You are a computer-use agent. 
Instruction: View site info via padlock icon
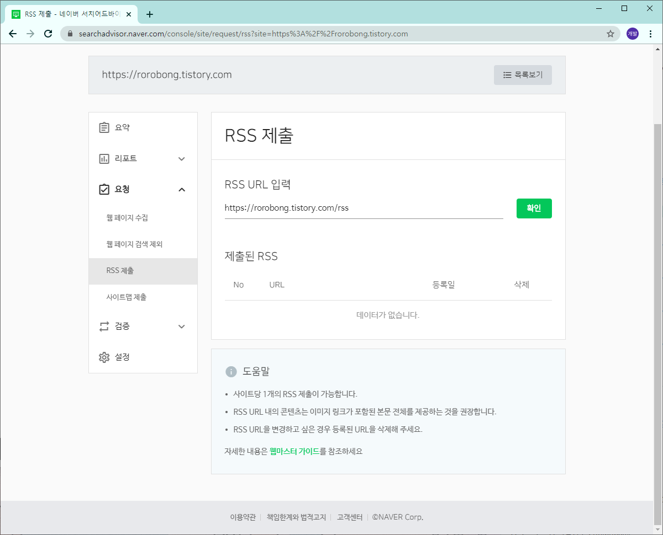click(70, 34)
